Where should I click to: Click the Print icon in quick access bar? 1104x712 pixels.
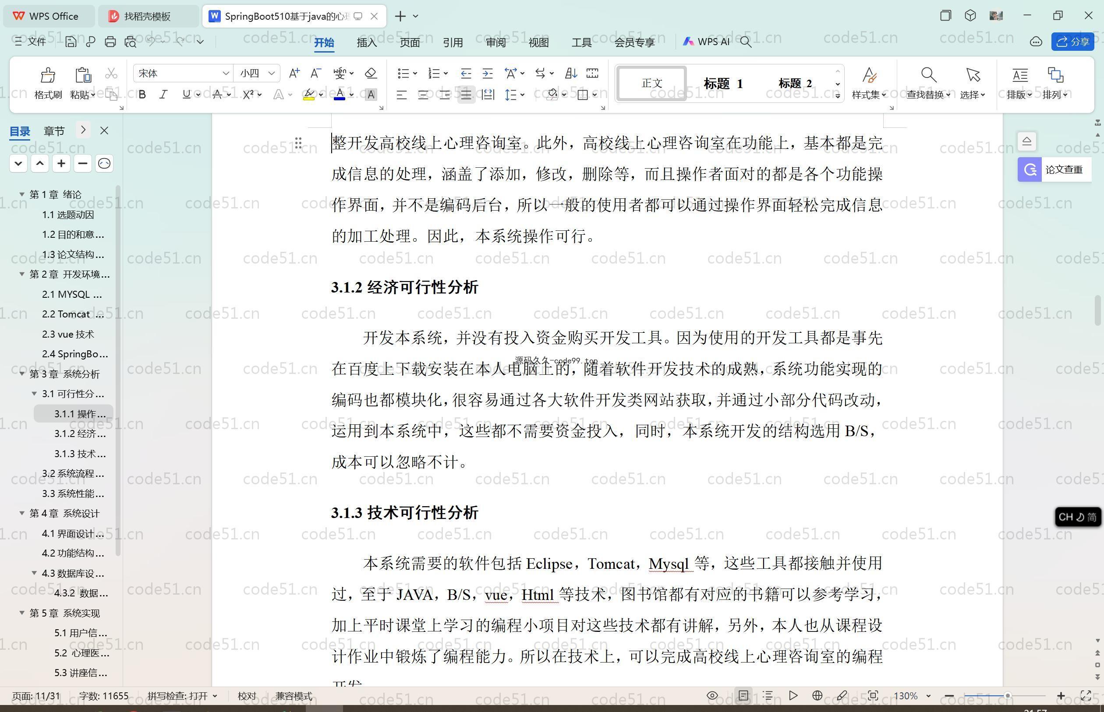[x=110, y=42]
